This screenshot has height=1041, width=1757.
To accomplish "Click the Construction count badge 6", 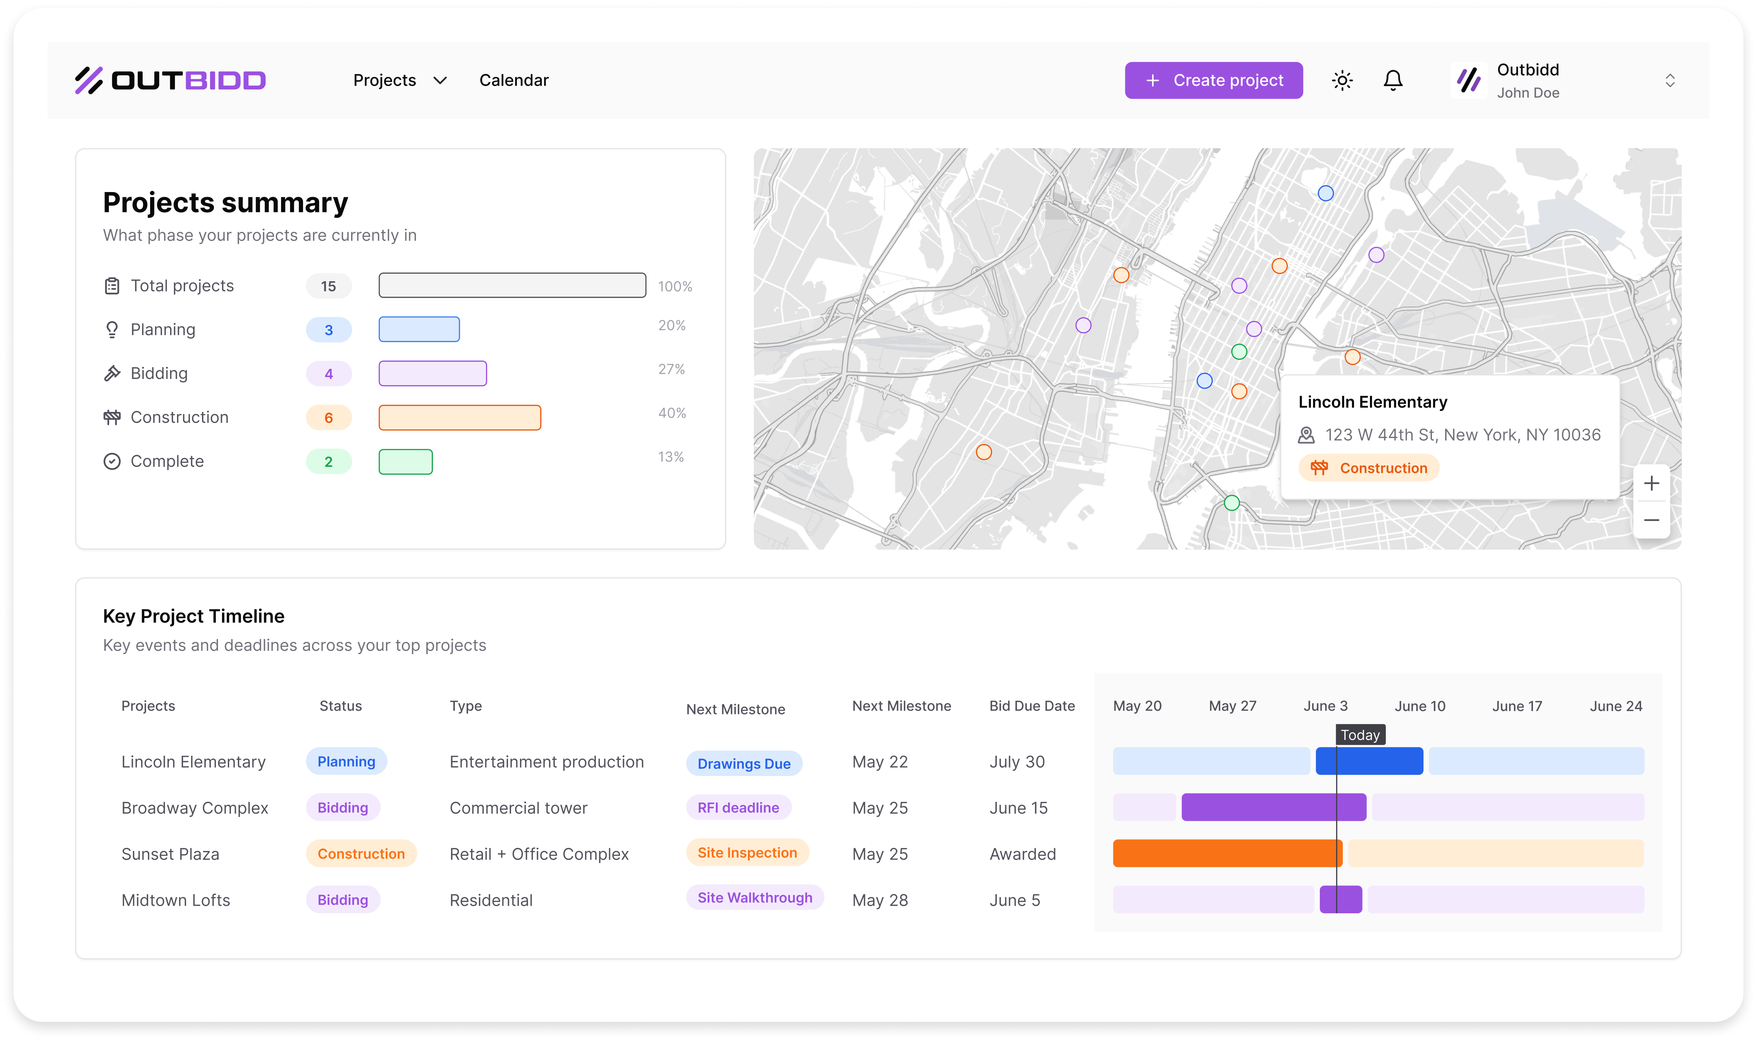I will (x=328, y=417).
